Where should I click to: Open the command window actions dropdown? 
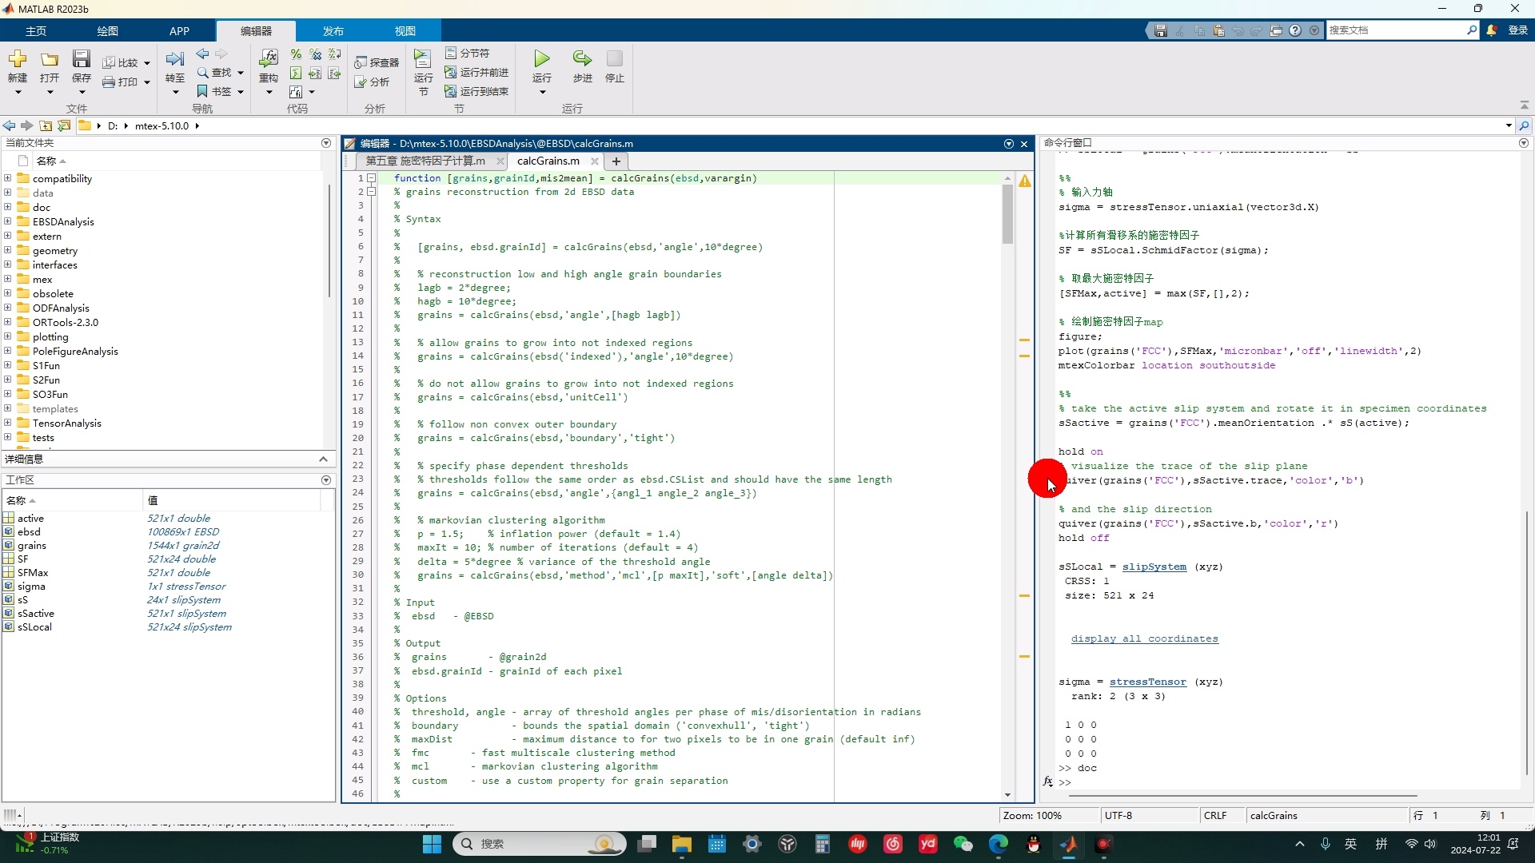[1523, 143]
